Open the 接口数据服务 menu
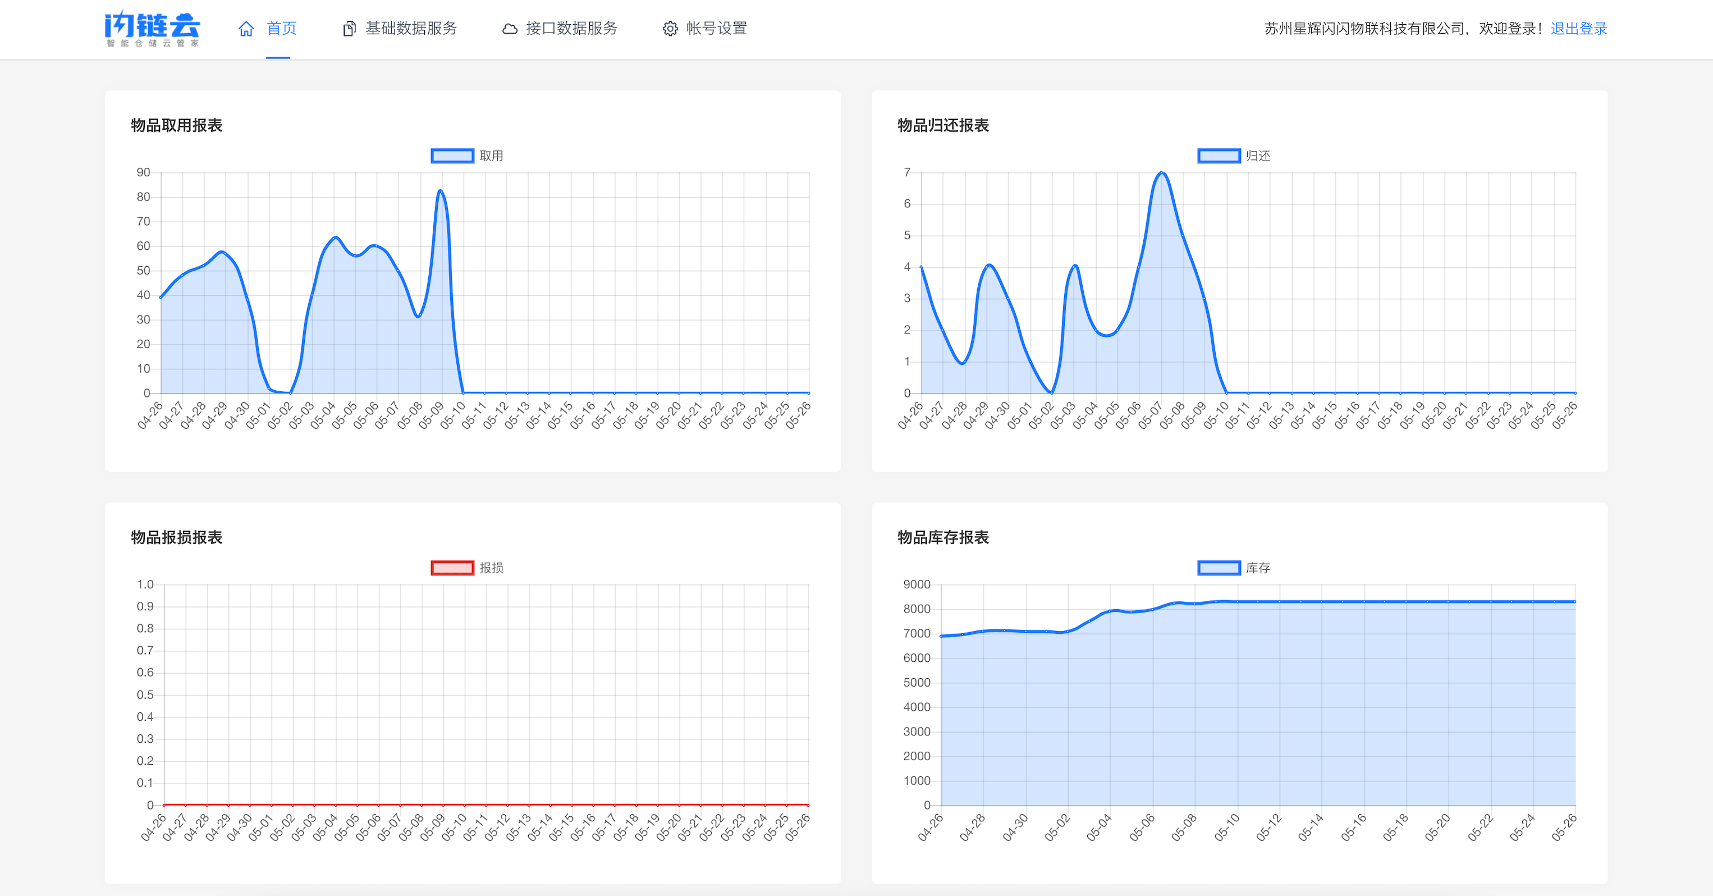This screenshot has height=896, width=1713. 571,29
